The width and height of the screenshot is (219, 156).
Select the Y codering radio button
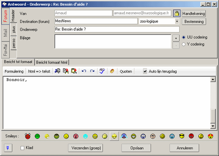point(183,44)
